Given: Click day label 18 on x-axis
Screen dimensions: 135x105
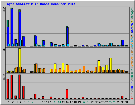Looking at the screenshot, I should [x=75, y=102].
